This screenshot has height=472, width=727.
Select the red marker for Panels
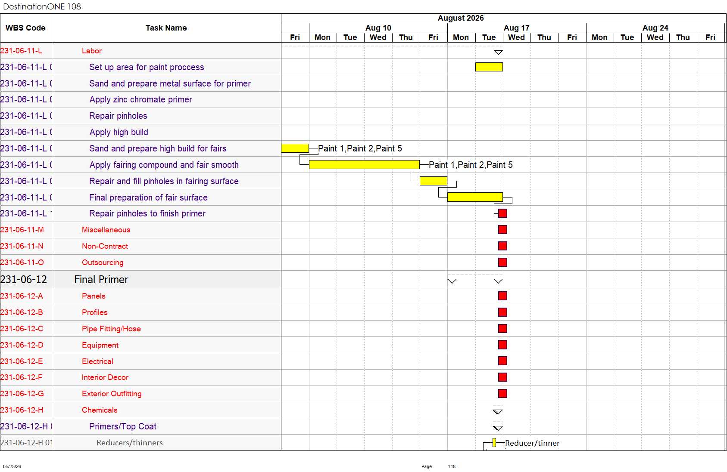click(502, 296)
